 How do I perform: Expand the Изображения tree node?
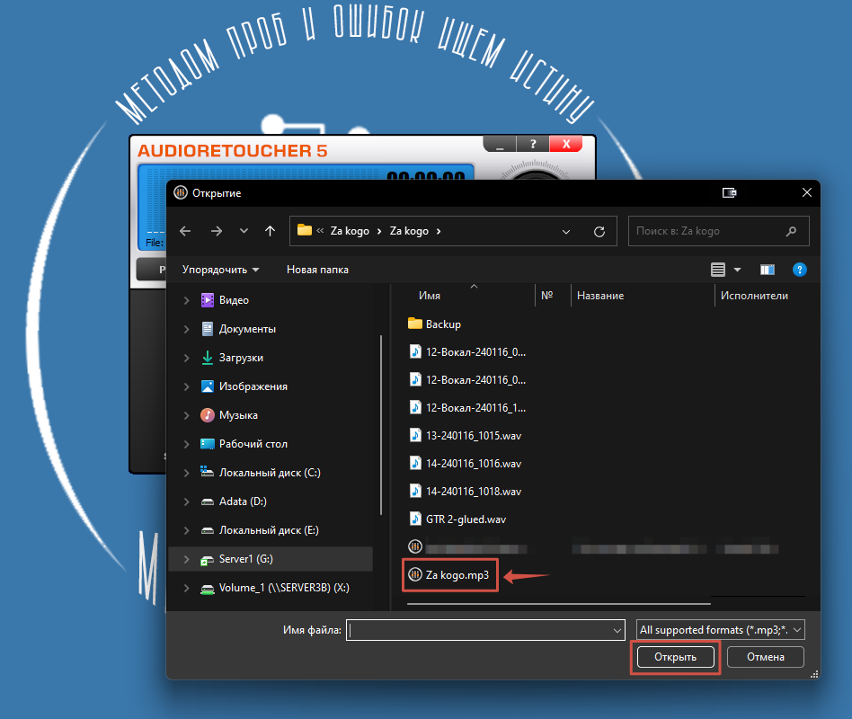(x=186, y=386)
